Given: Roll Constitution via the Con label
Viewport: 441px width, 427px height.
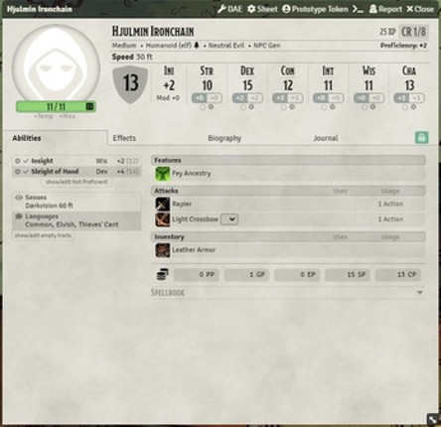Looking at the screenshot, I should click(x=287, y=71).
